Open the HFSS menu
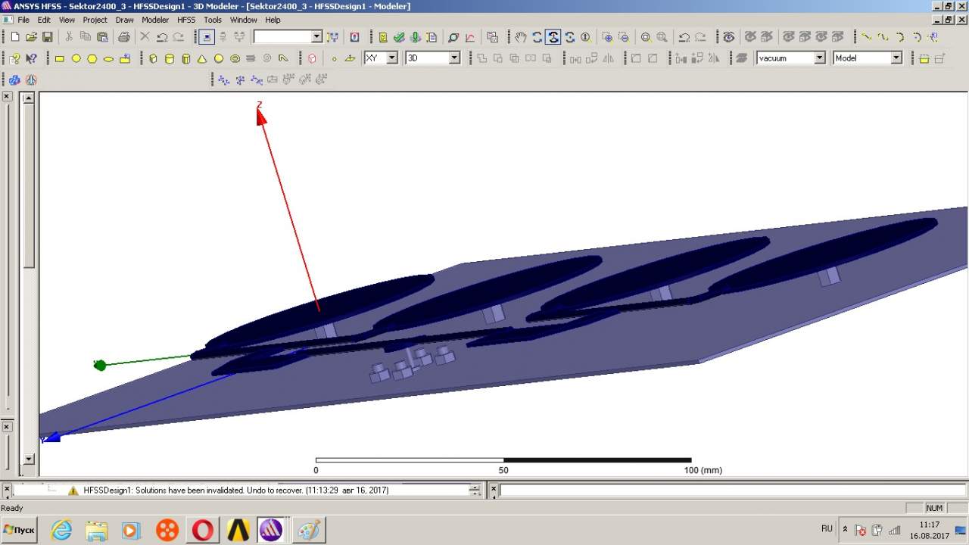969x545 pixels. pos(186,20)
